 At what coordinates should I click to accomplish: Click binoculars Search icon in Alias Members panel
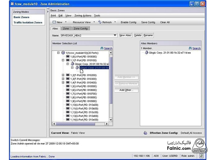tap(190, 48)
